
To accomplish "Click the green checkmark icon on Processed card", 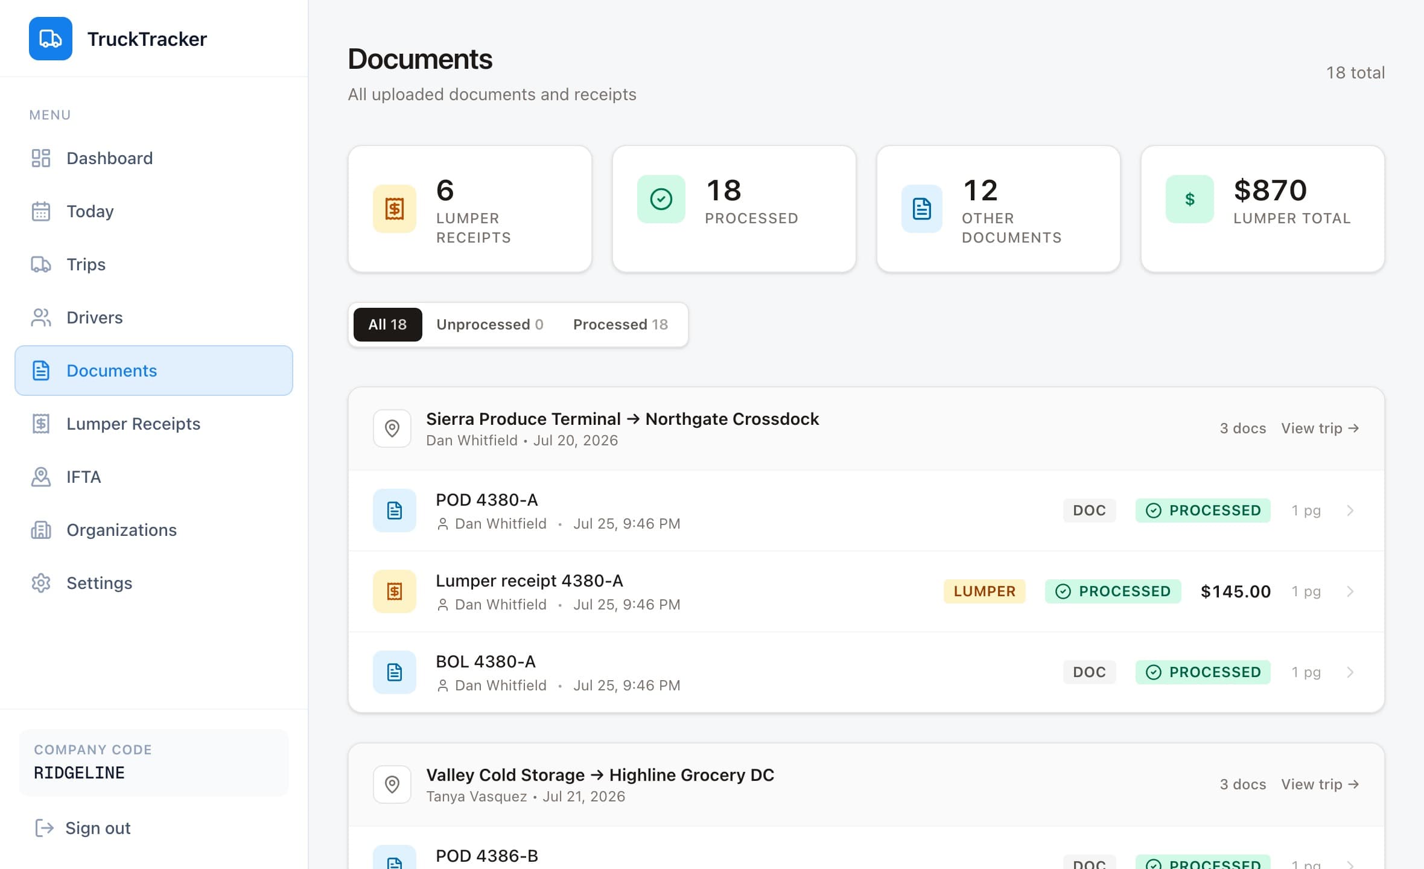I will point(661,199).
